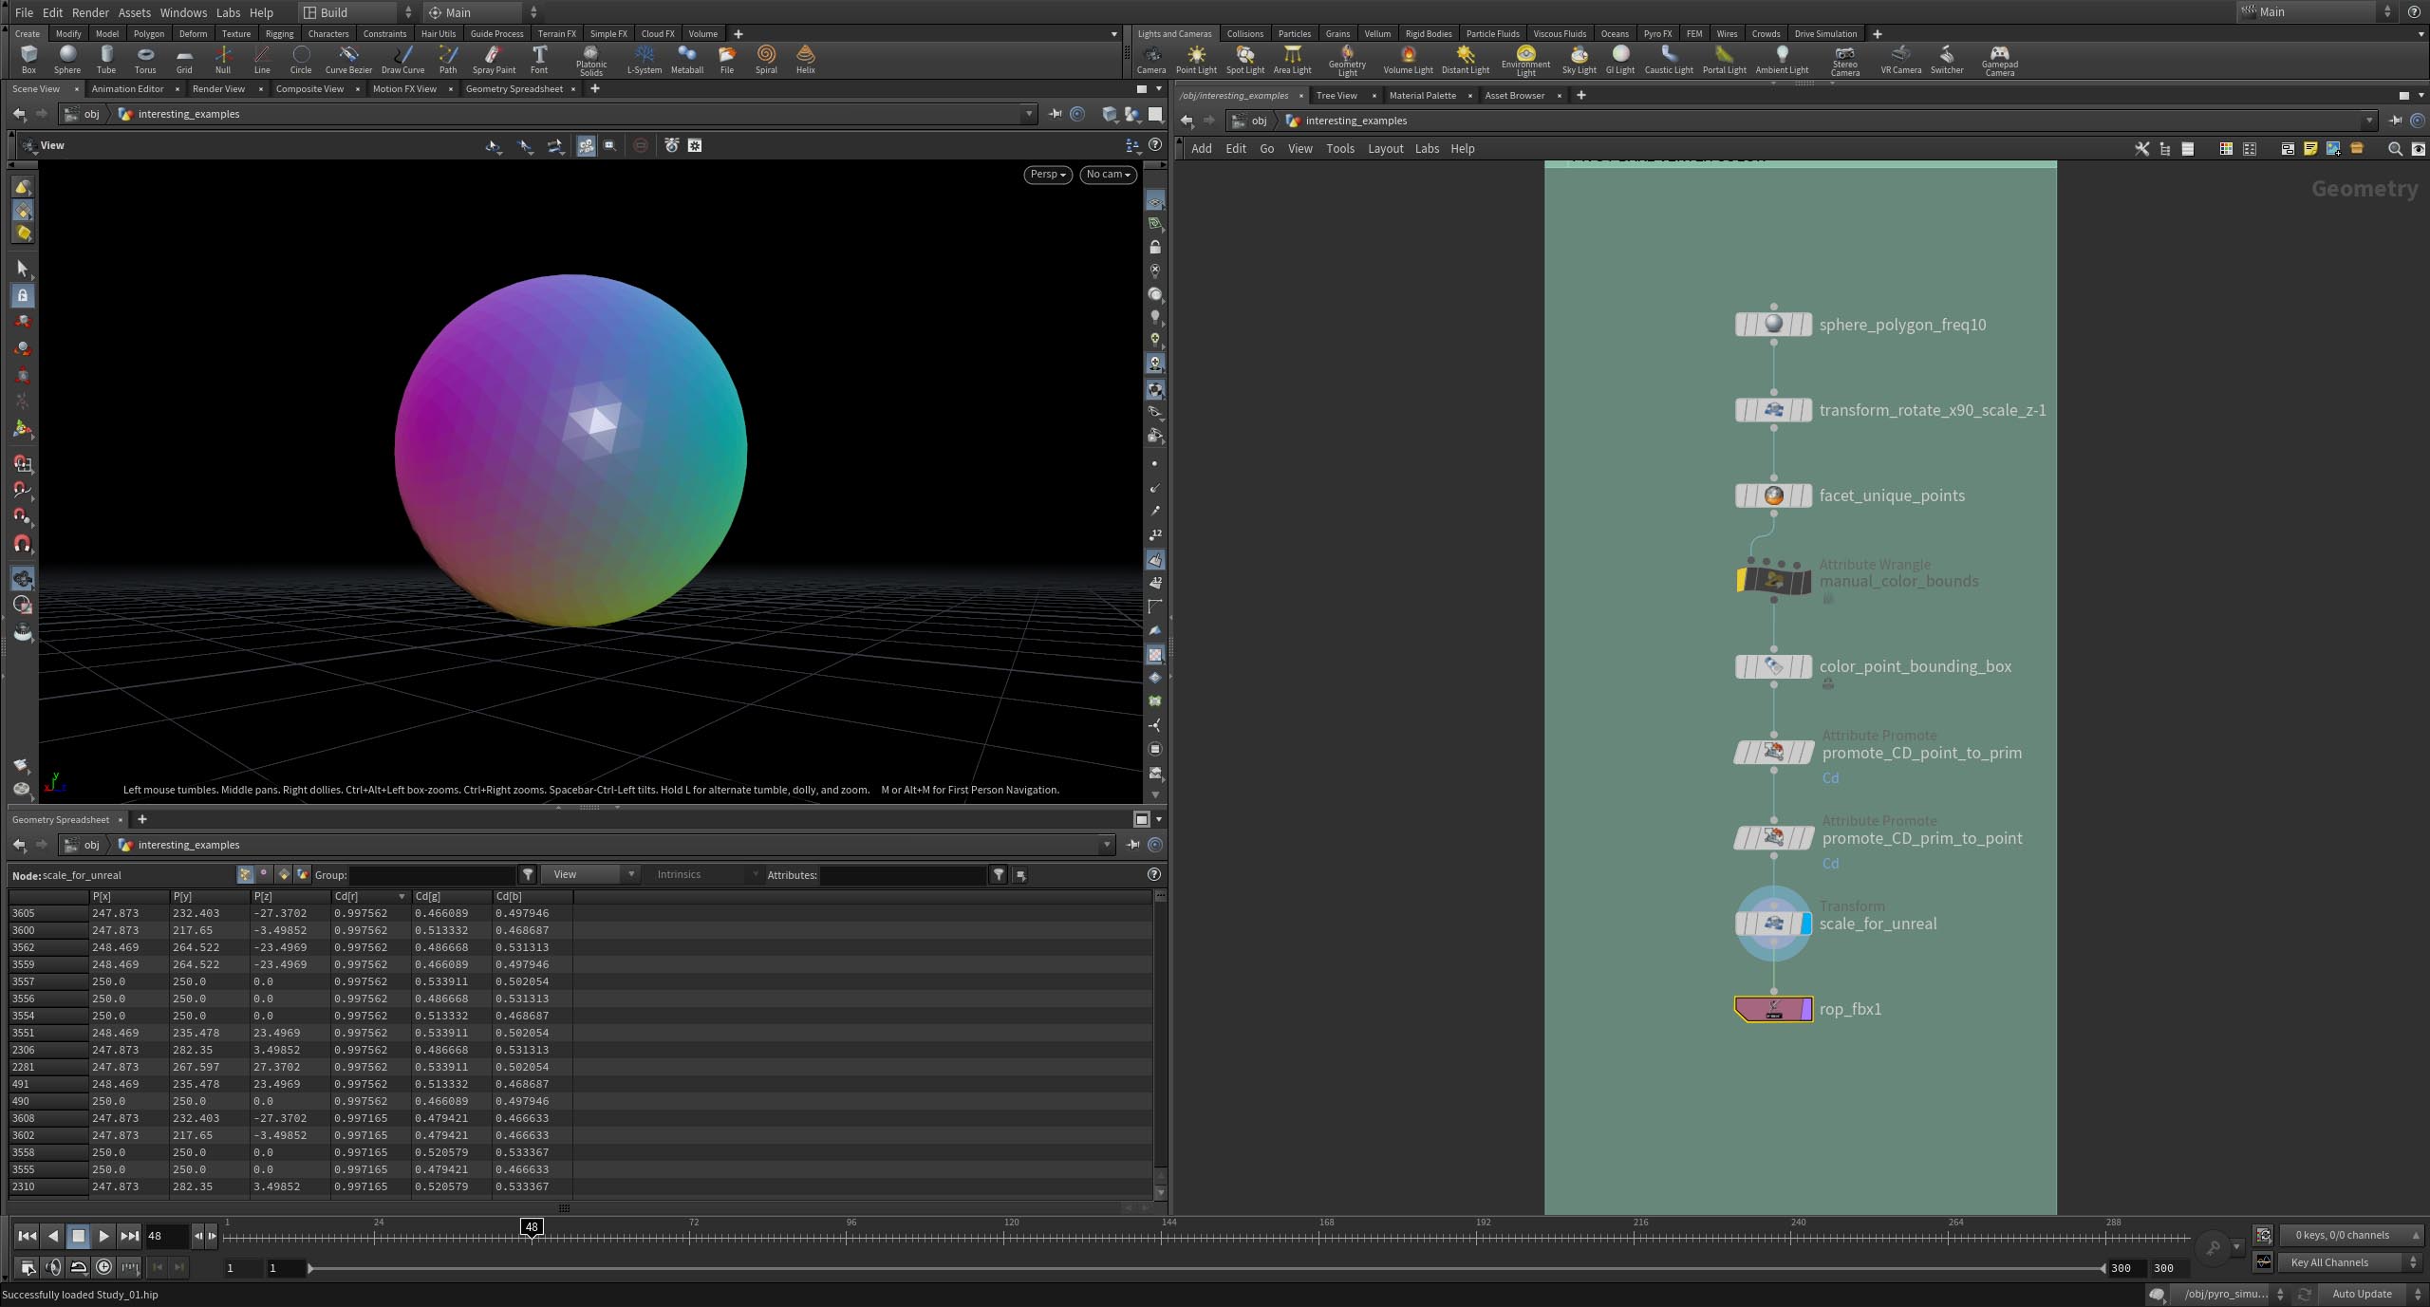Viewport: 2430px width, 1307px height.
Task: Open Cd[r] column sort dropdown
Action: tap(402, 896)
